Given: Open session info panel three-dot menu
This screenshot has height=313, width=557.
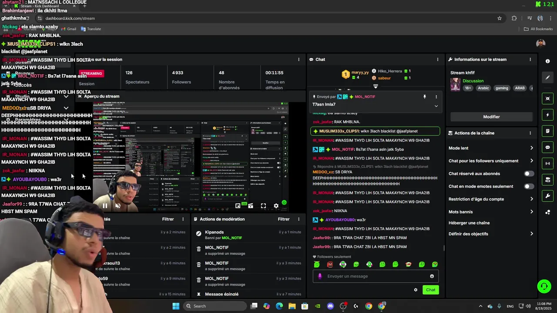Looking at the screenshot, I should [x=299, y=60].
